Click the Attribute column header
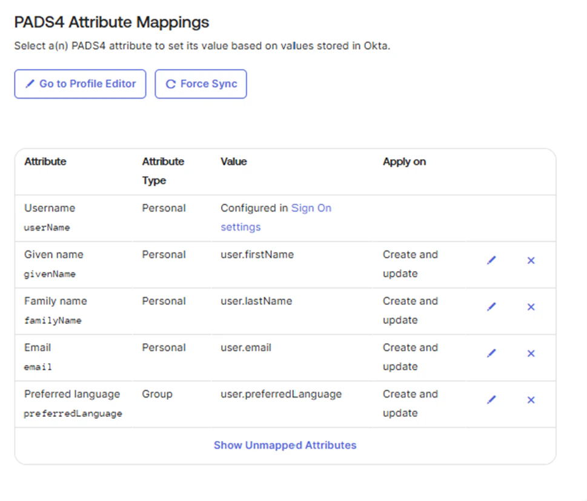 pos(45,162)
